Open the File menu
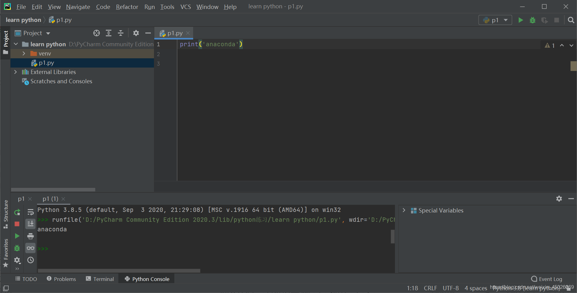The image size is (577, 293). 21,7
